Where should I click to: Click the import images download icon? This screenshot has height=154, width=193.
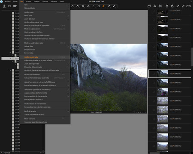click(4, 6)
